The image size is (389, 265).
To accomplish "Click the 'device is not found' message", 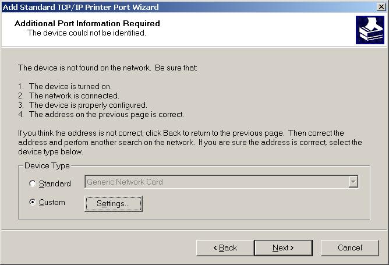I will coord(108,68).
